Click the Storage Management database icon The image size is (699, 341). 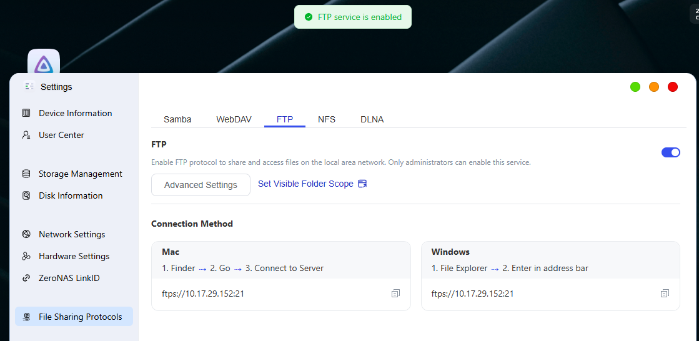coord(26,174)
